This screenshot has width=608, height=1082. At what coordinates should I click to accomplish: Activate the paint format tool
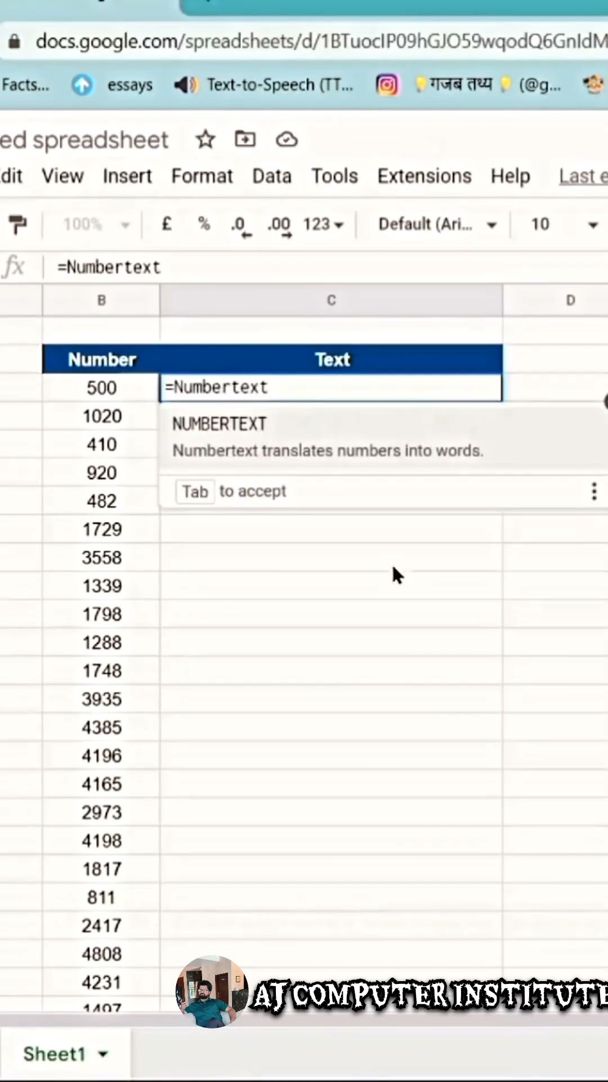click(17, 224)
